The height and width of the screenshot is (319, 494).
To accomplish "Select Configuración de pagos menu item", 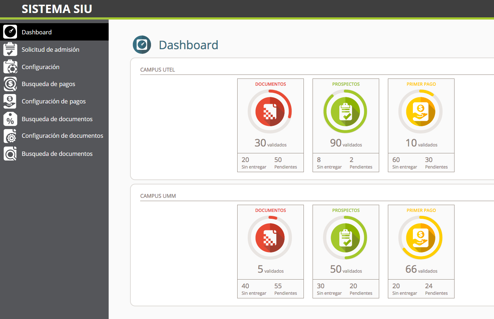I will [54, 101].
